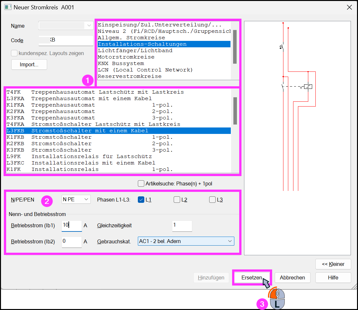Open the N/PE/PEN dropdown showing N PE

tap(76, 199)
